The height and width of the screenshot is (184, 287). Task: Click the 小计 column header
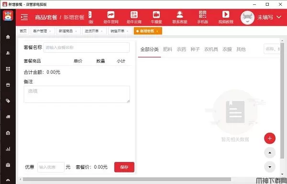(121, 61)
